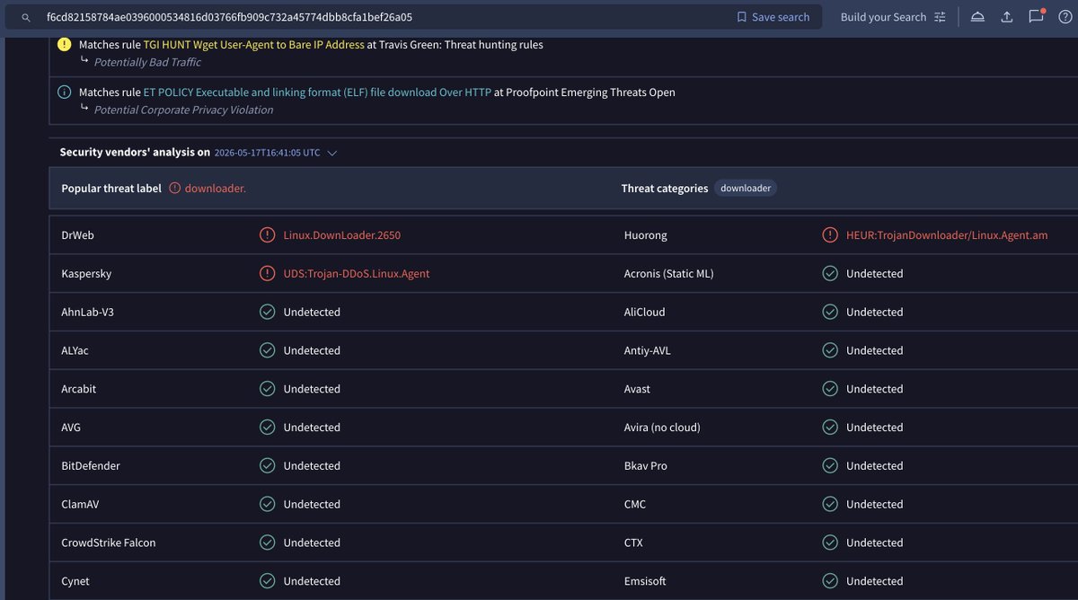Click HEUR:TrojanDownloader/Linux.Agent.am text
Image resolution: width=1078 pixels, height=600 pixels.
(947, 235)
